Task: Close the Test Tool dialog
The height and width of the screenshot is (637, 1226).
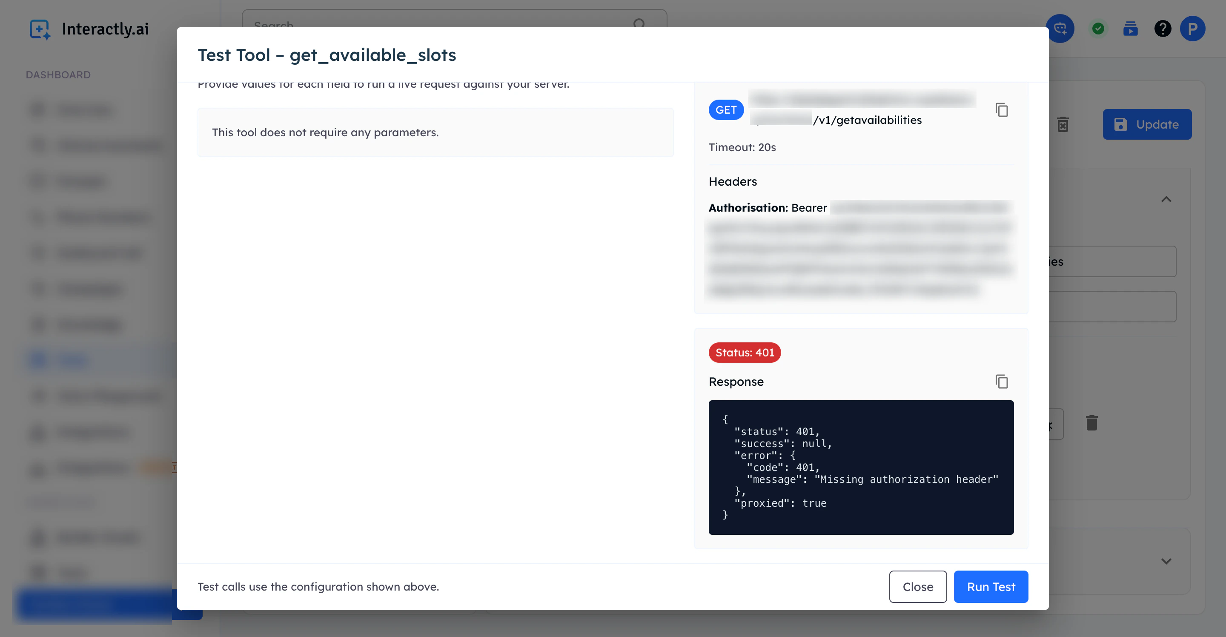Action: [917, 586]
